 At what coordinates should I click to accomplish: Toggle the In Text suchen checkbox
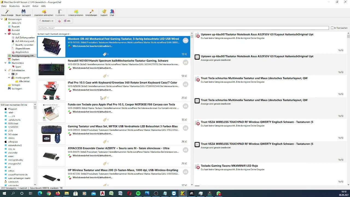(x=332, y=28)
